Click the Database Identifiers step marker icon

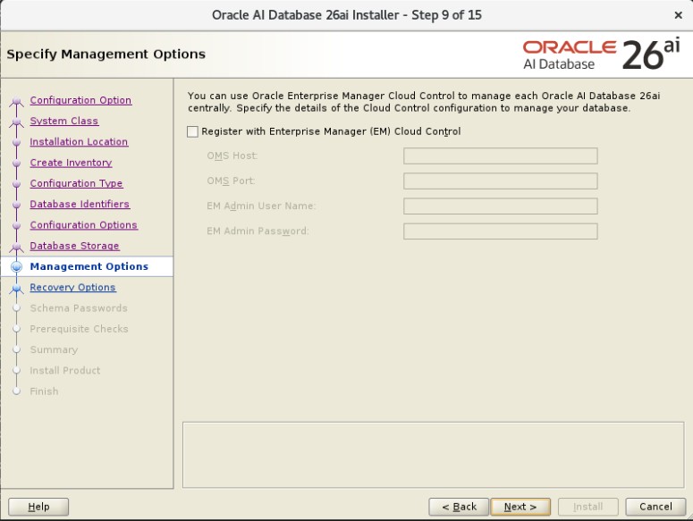click(x=16, y=205)
